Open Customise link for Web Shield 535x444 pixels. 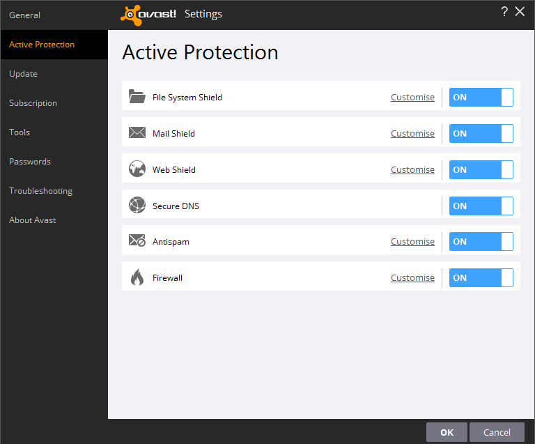coord(412,169)
